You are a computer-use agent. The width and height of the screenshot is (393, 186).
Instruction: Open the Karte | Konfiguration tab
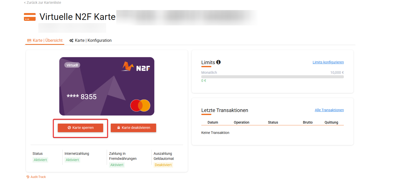click(x=91, y=41)
